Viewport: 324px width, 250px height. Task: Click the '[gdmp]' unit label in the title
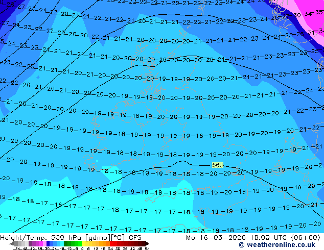pyautogui.click(x=98, y=238)
